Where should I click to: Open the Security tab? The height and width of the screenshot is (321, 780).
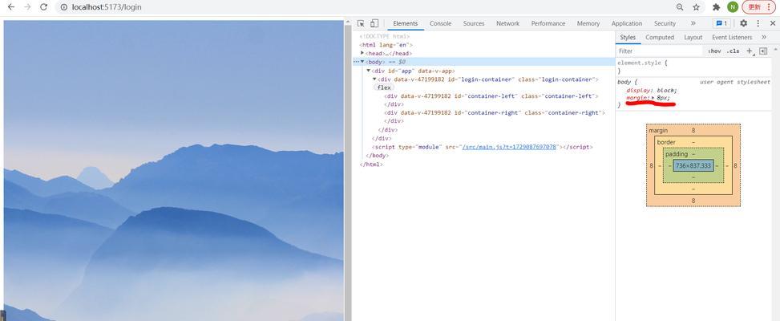[x=665, y=23]
